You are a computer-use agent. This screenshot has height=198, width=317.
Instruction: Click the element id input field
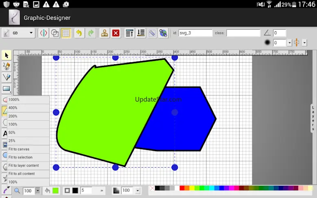(195, 33)
